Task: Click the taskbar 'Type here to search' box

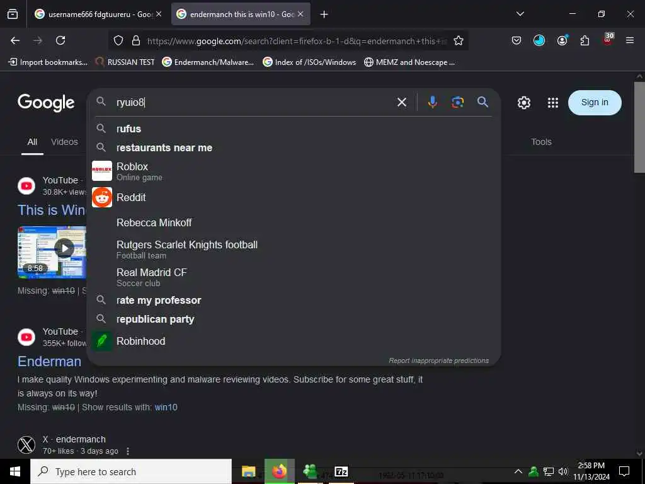Action: 131,471
